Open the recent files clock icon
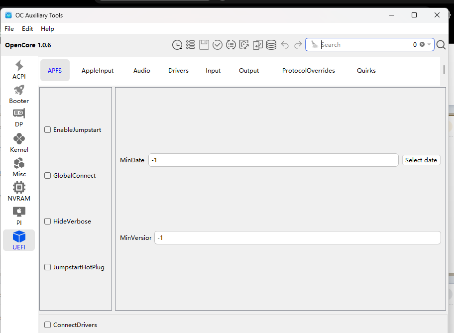 tap(177, 45)
